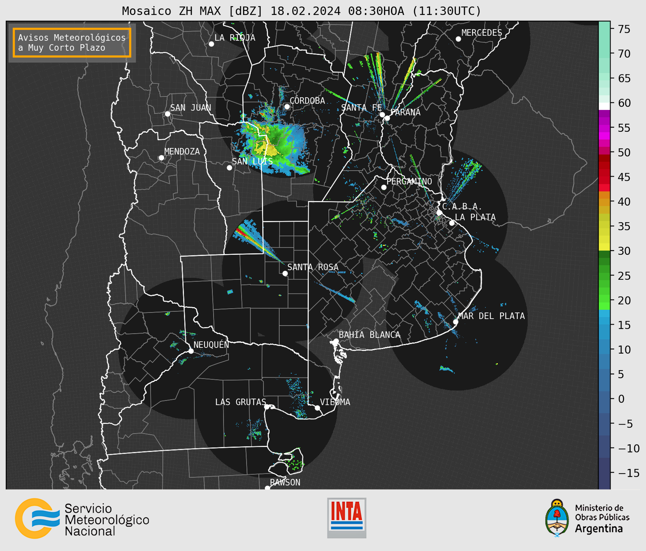Click the VIEDMA city label
Screen dimensions: 646x551
[335, 402]
